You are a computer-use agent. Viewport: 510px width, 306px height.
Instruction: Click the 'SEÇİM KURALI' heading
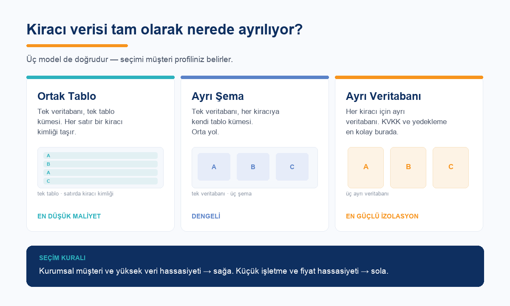click(62, 258)
